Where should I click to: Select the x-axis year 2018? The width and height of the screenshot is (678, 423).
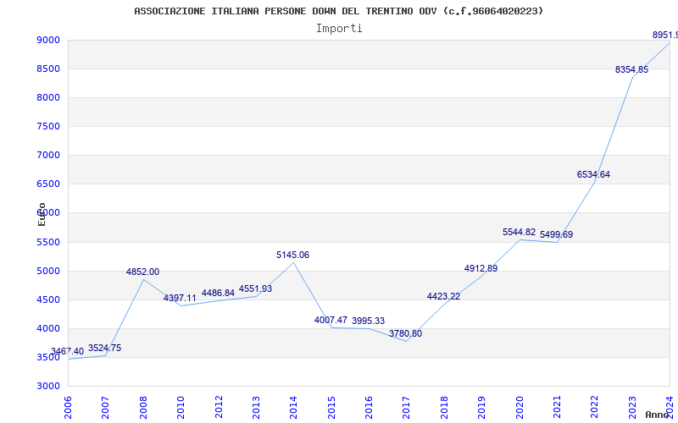[x=444, y=408]
